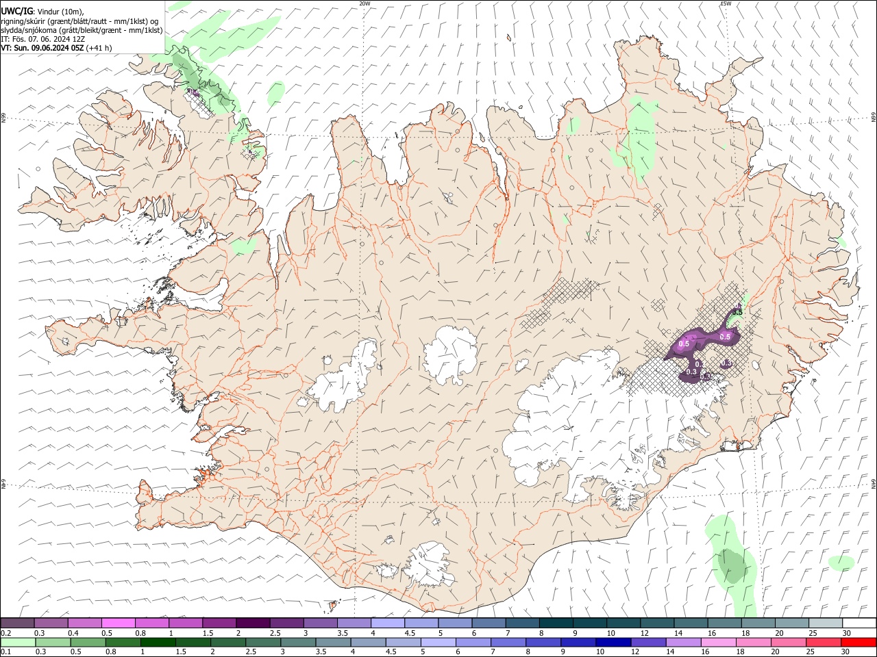Image resolution: width=877 pixels, height=657 pixels.
Task: Click the '66N' latitude label on right edge
Action: [x=874, y=118]
